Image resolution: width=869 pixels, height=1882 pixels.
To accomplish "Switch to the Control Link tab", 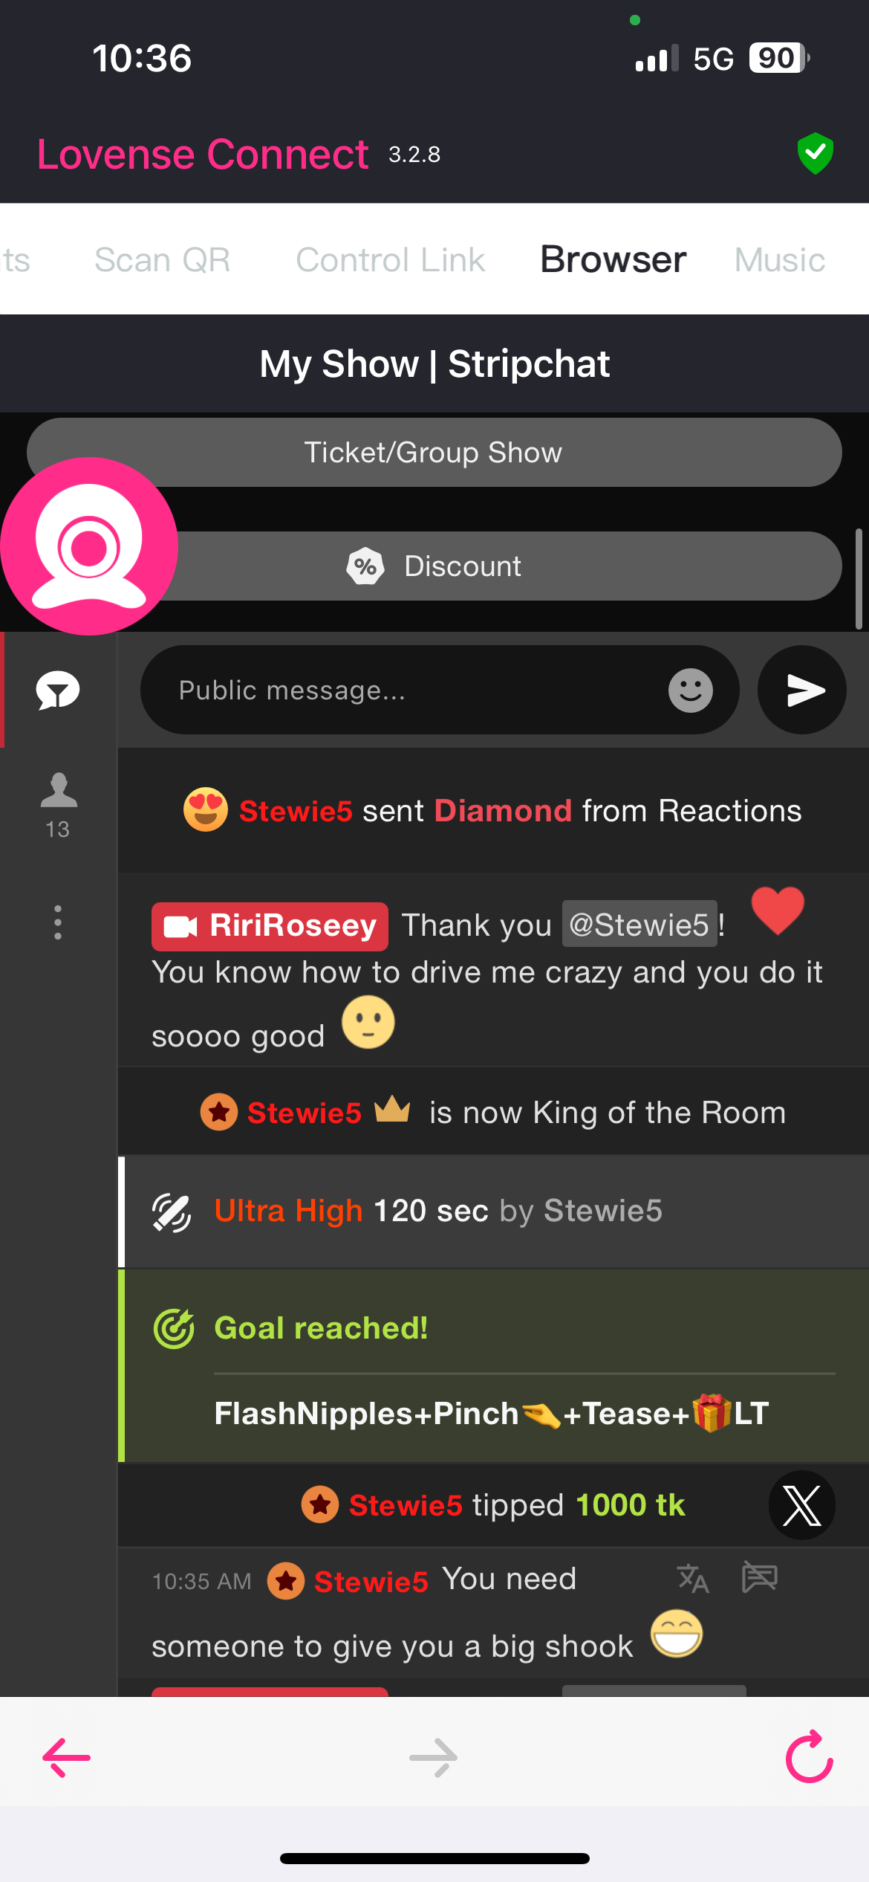I will pos(390,260).
